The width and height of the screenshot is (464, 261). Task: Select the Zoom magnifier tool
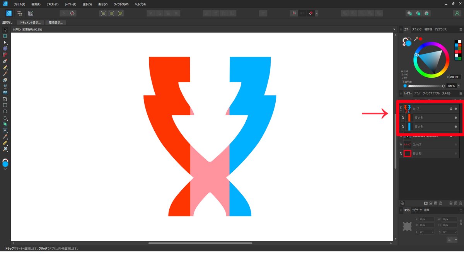point(5,149)
